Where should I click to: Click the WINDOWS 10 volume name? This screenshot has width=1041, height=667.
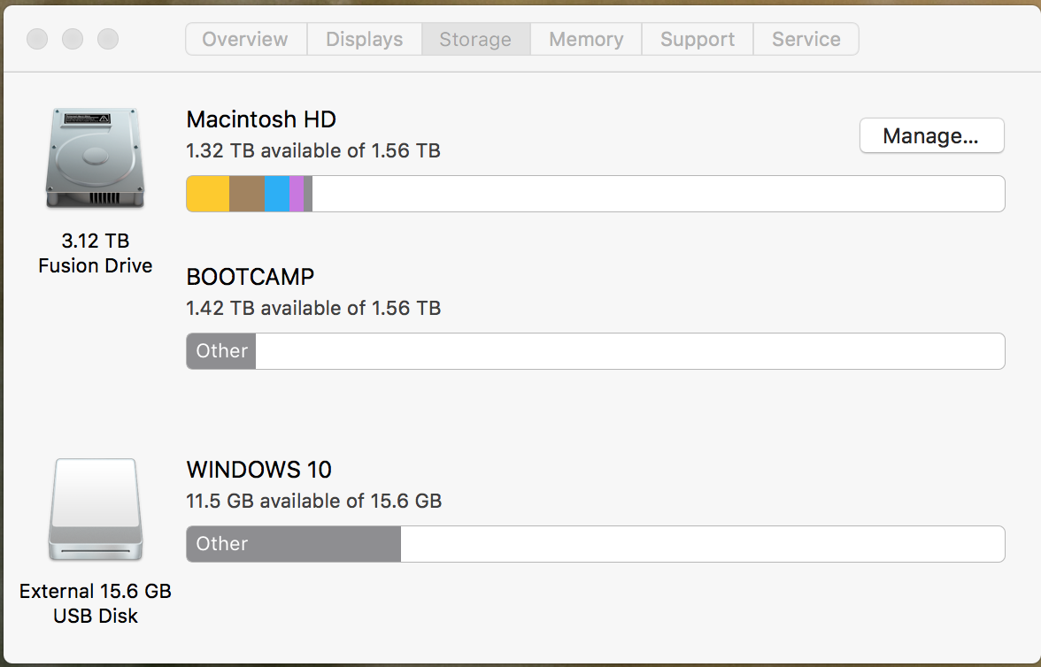[x=258, y=470]
